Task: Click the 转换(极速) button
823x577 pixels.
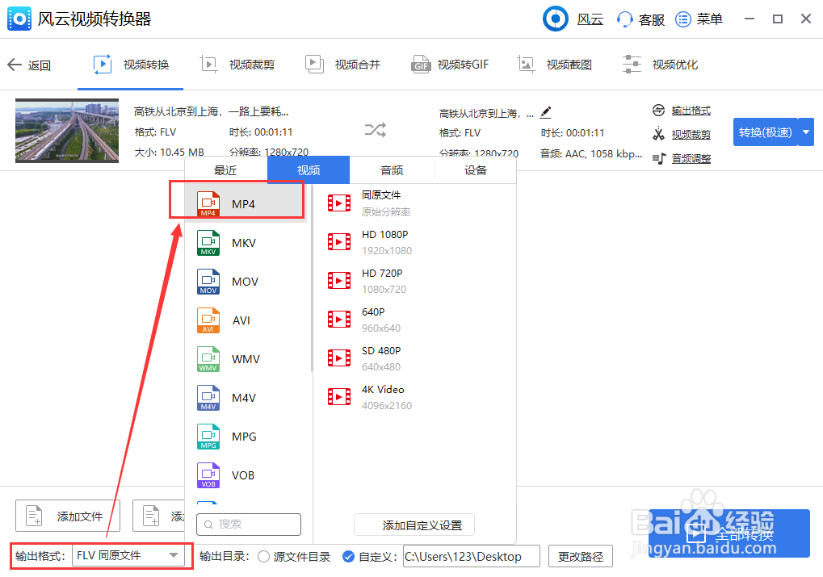Action: pyautogui.click(x=765, y=132)
